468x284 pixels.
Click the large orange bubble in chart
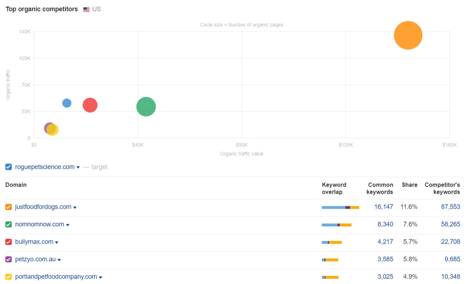tap(408, 35)
